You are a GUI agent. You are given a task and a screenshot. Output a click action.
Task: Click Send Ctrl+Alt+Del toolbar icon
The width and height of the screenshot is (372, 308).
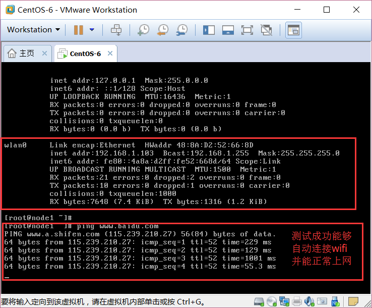tap(116, 30)
